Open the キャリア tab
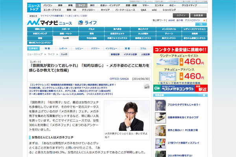This screenshot has width=236, height=157. click(x=105, y=10)
